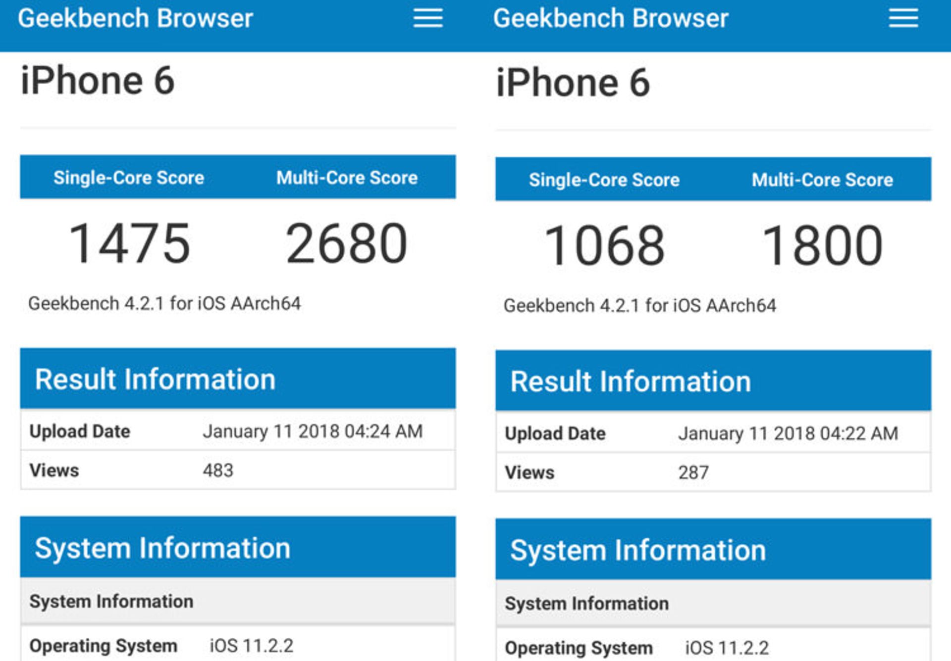Click right Multi-Core Score header
Screen dimensions: 951x661
822,180
